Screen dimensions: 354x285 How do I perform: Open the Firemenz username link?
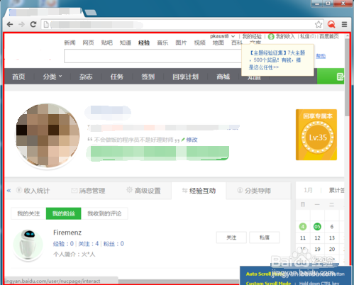pos(67,233)
